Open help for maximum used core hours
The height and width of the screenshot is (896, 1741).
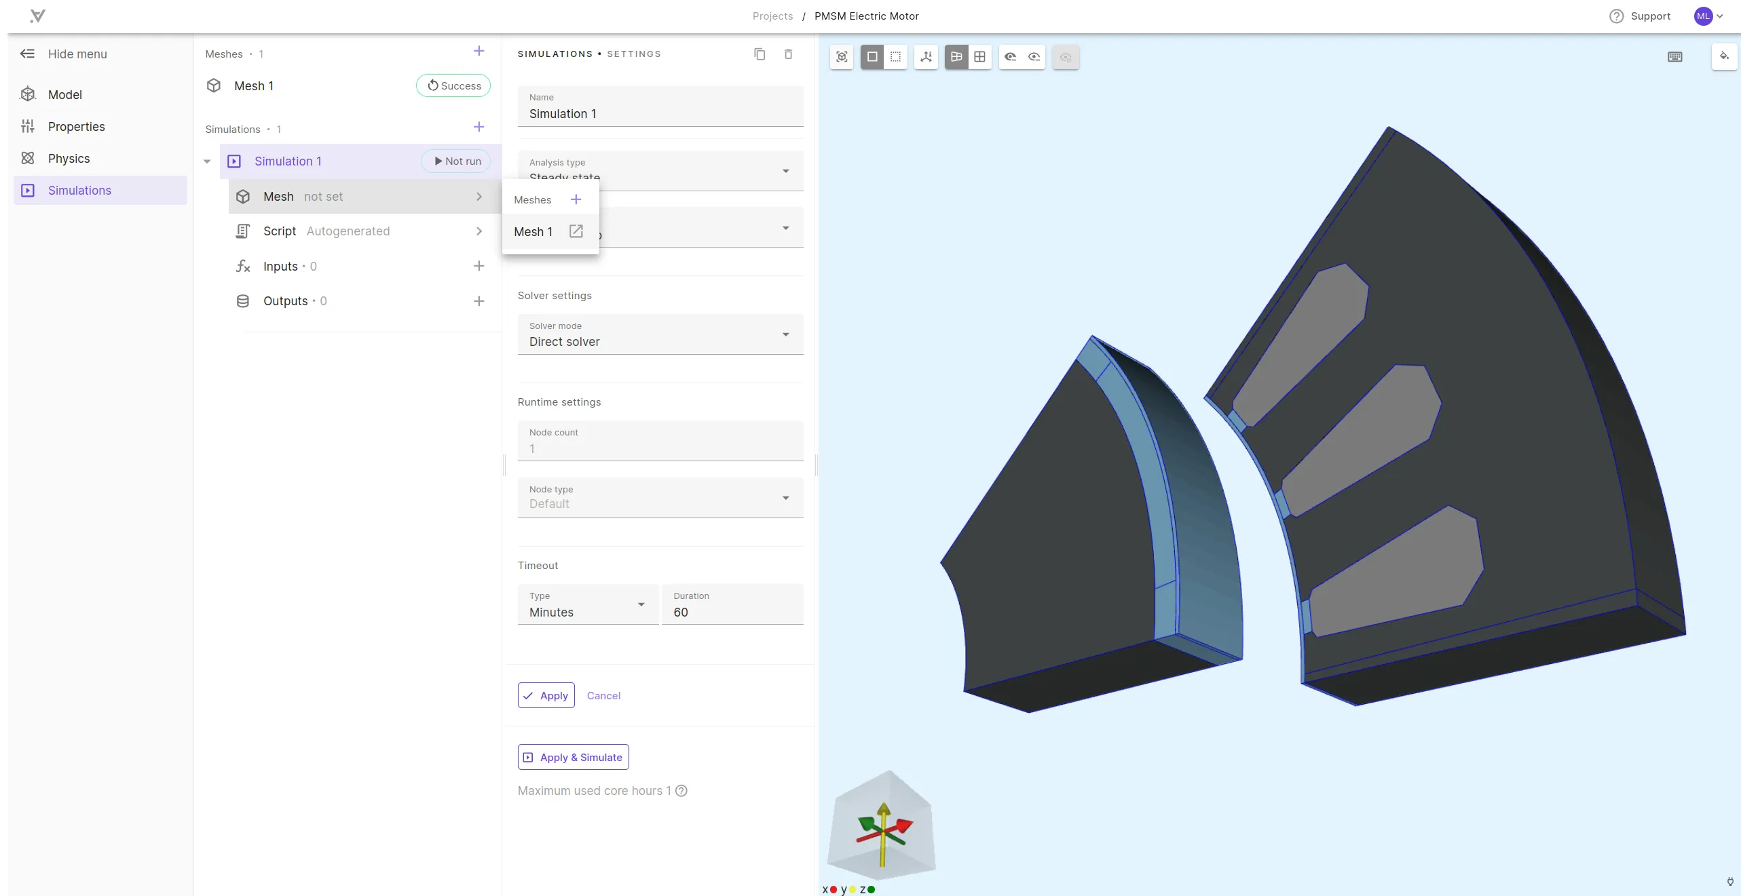click(x=681, y=791)
